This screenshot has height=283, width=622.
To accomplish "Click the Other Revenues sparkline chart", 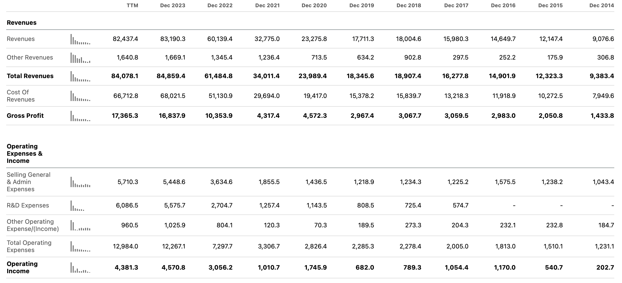I will coord(80,58).
